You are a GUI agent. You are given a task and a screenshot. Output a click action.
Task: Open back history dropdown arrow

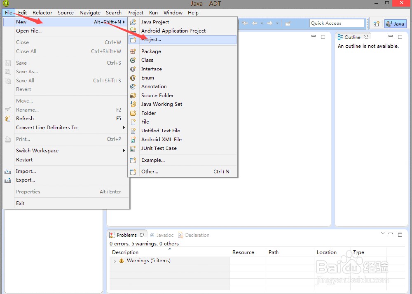tap(262, 23)
